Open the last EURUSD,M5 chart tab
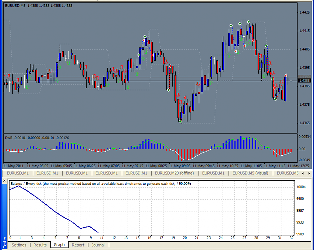Image resolution: width=314 pixels, height=250 pixels. [288, 173]
